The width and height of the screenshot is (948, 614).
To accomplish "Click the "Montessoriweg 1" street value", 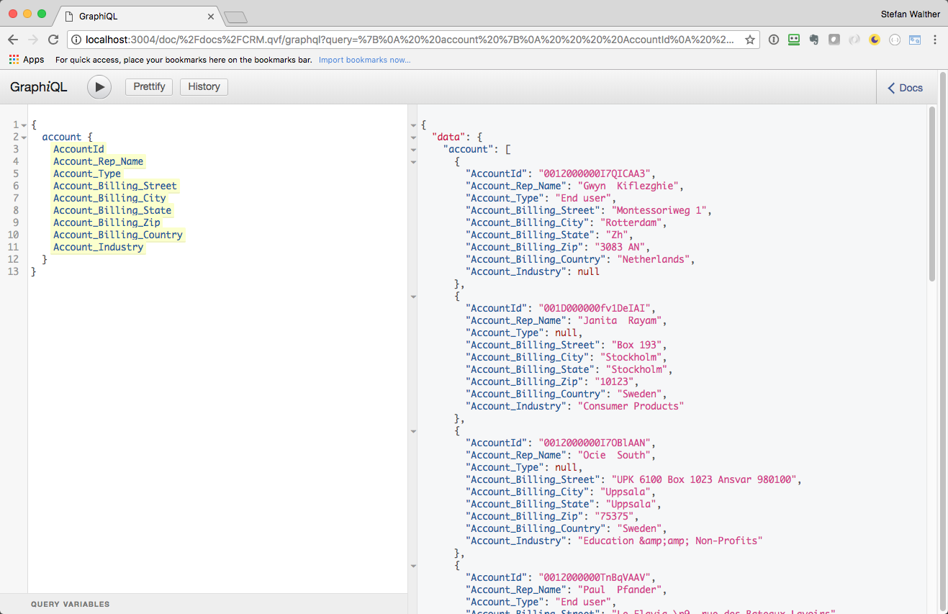I will [x=659, y=210].
